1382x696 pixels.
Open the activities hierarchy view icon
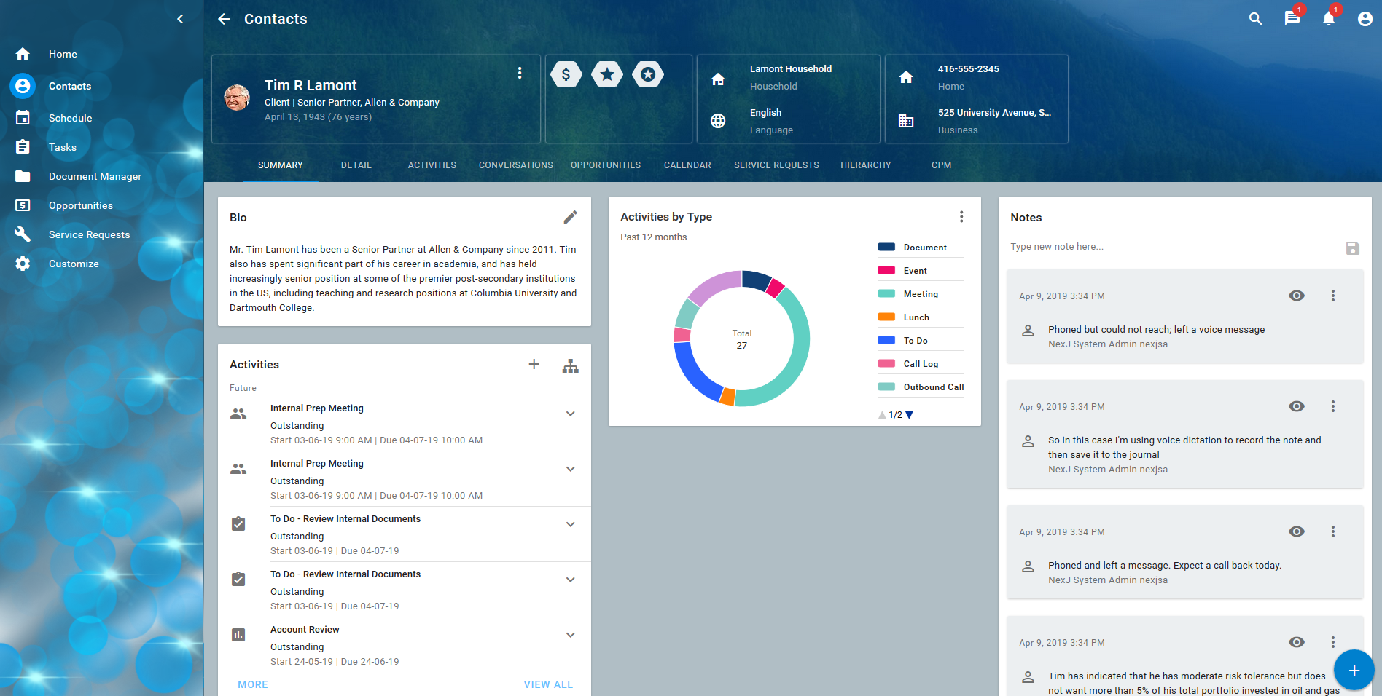pyautogui.click(x=570, y=365)
